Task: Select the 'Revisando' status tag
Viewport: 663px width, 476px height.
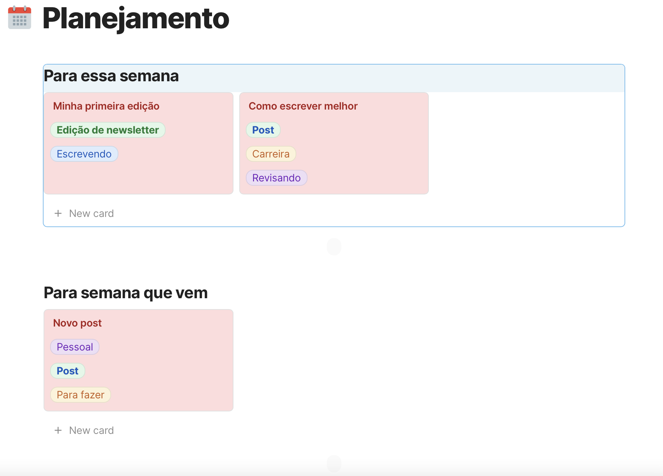Action: [276, 178]
